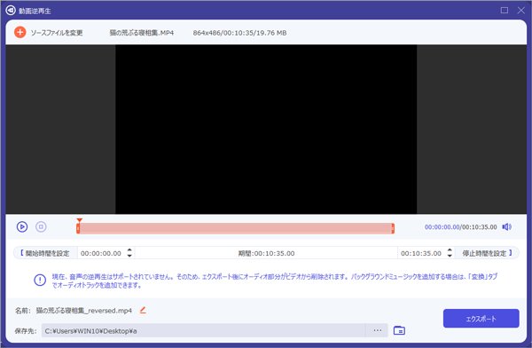
Task: Mute the audio with speaker icon
Action: coord(506,226)
